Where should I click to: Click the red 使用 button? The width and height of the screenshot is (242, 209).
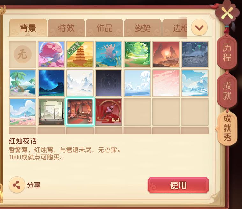pos(178,185)
